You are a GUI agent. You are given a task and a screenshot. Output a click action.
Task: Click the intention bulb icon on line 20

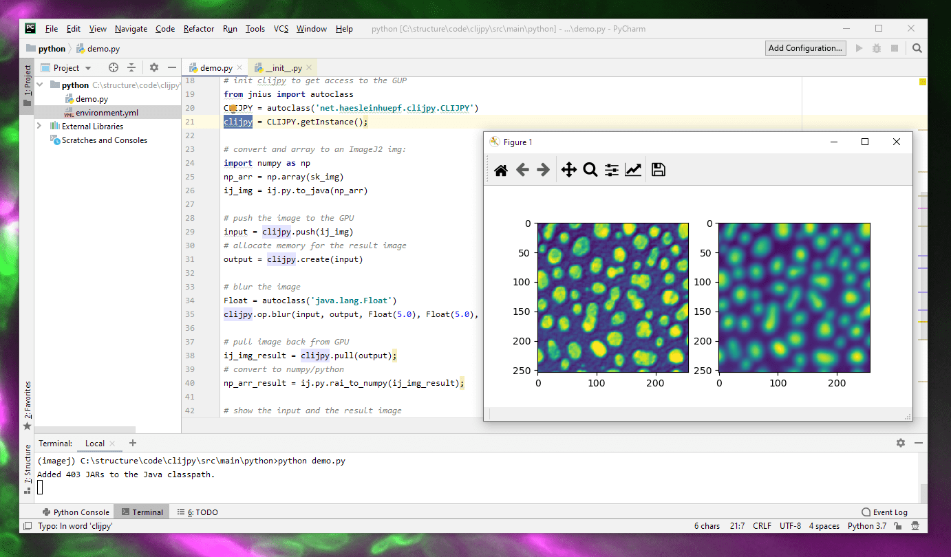233,108
